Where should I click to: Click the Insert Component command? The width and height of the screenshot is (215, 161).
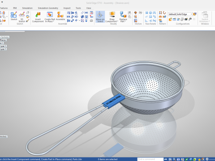pyautogui.click(x=38, y=17)
